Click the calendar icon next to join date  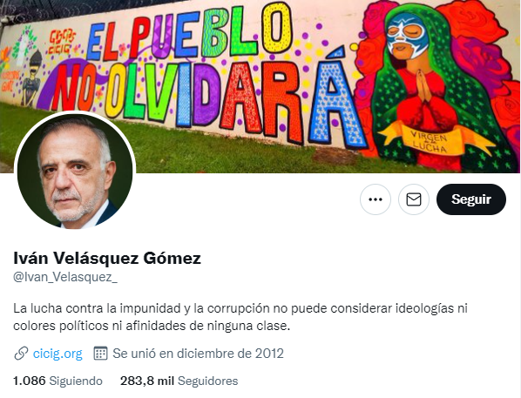point(100,354)
